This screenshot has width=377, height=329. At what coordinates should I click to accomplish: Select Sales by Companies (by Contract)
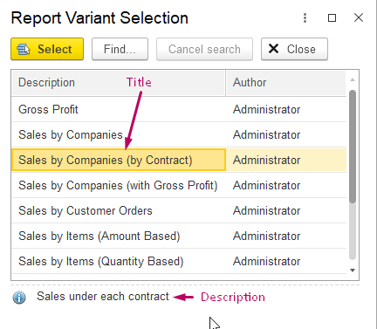tap(179, 160)
